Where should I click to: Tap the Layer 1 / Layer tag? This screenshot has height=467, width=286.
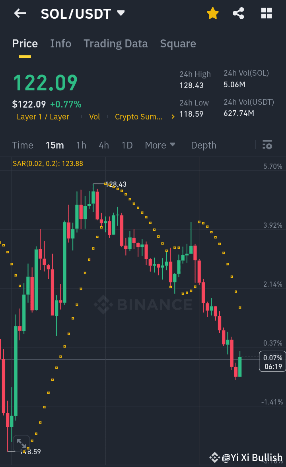click(43, 117)
